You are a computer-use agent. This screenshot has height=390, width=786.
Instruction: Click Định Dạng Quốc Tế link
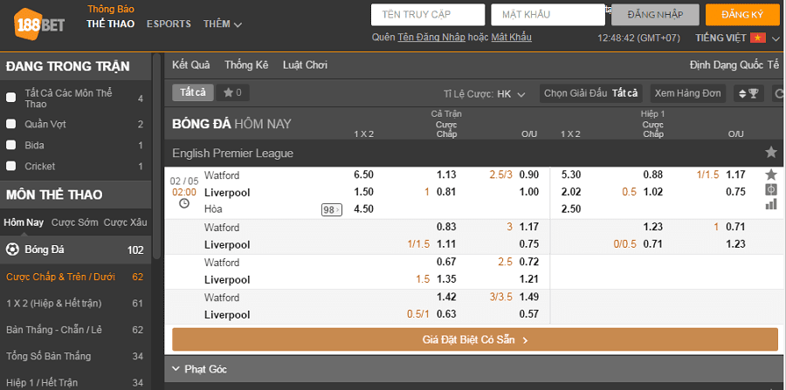point(734,65)
